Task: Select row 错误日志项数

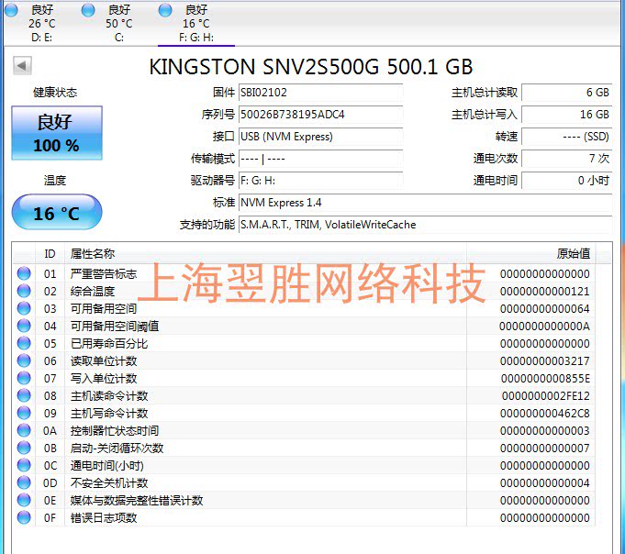Action: pyautogui.click(x=304, y=517)
